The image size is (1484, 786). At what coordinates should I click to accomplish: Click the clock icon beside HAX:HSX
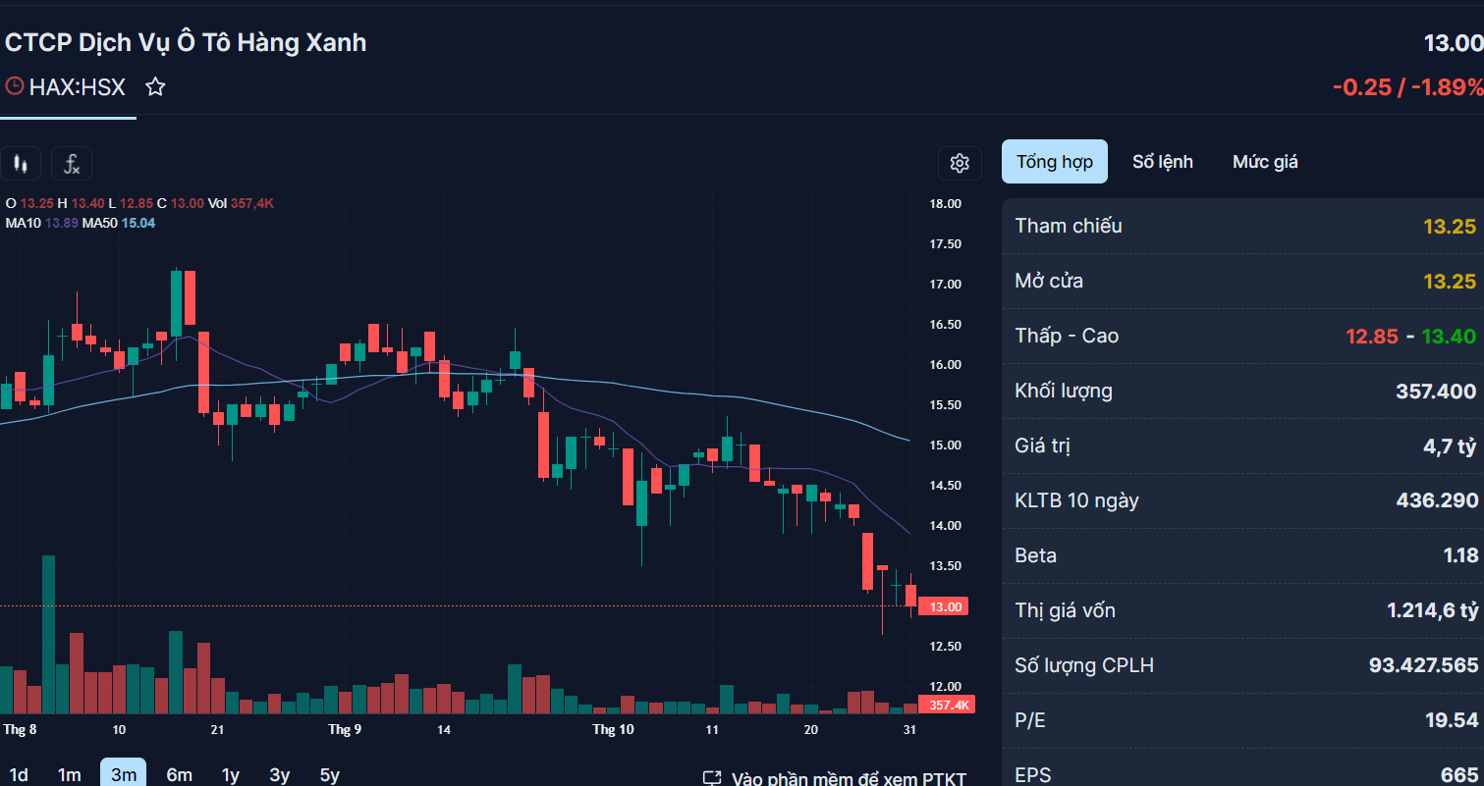point(15,86)
